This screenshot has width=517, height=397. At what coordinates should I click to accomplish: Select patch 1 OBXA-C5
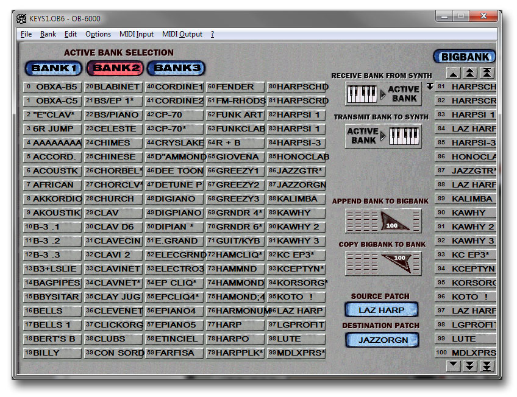52,100
